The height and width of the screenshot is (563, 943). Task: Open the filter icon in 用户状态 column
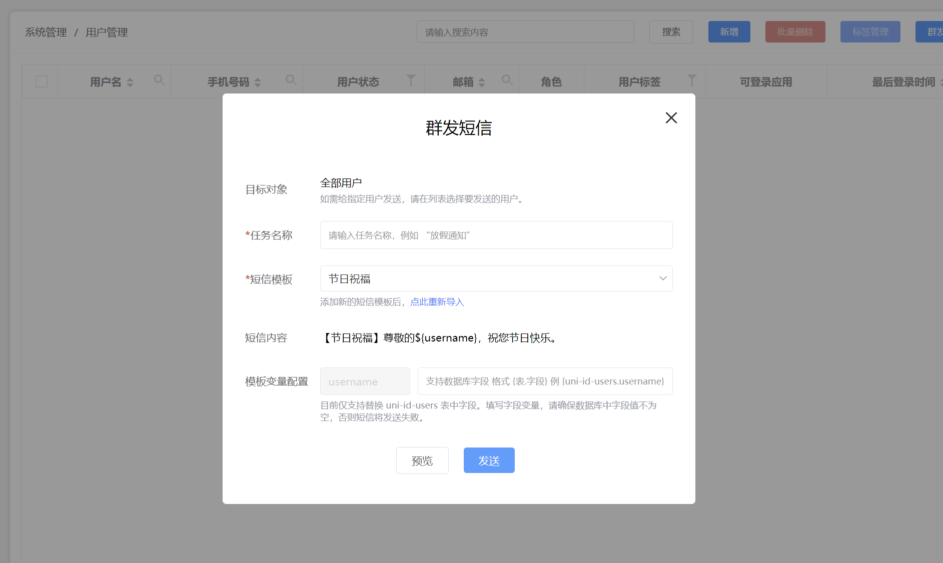[x=411, y=80]
